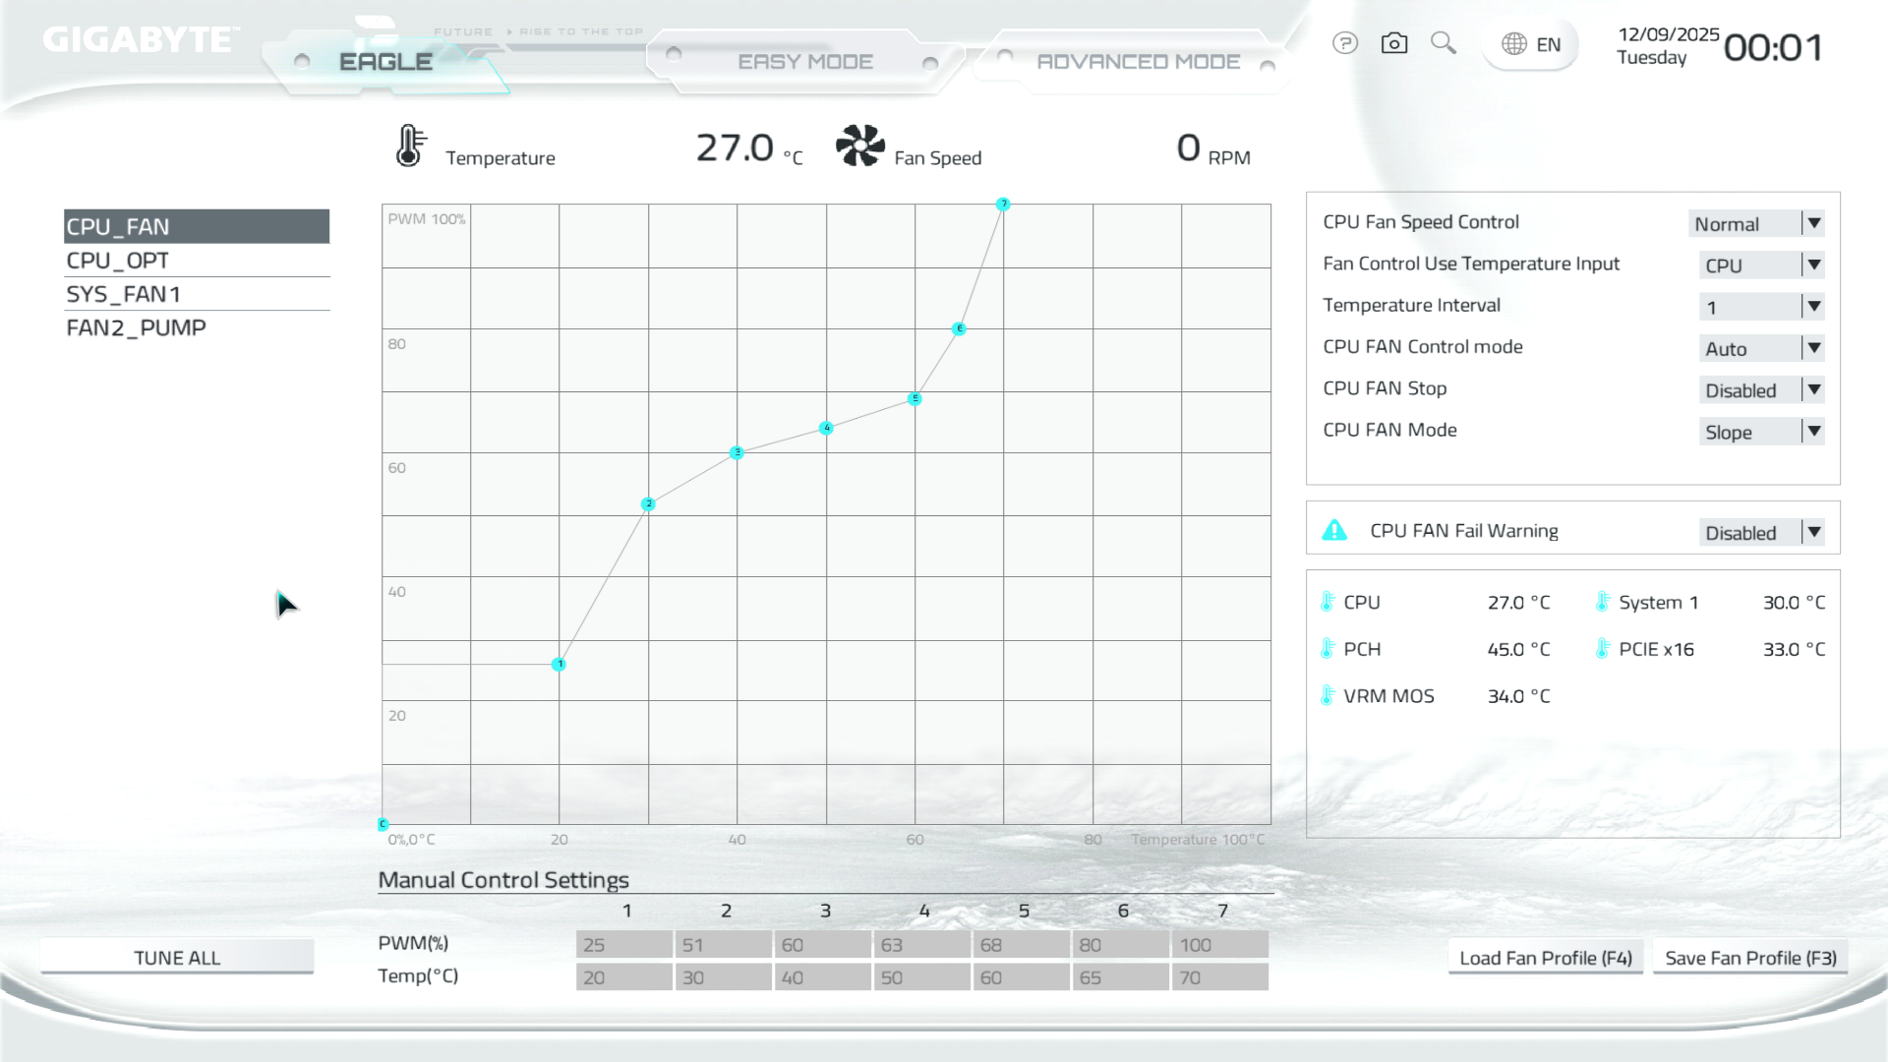
Task: Click the help question-mark icon
Action: (x=1345, y=43)
